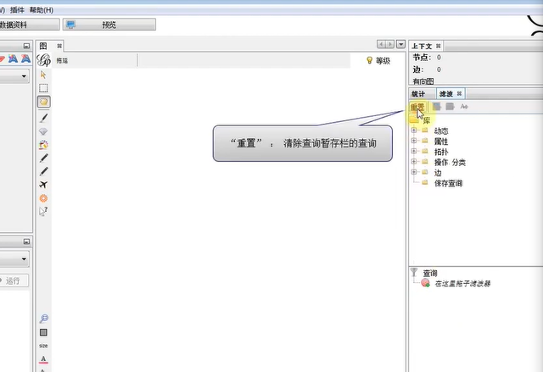
Task: Select the airplane shortest path tool
Action: 43,185
